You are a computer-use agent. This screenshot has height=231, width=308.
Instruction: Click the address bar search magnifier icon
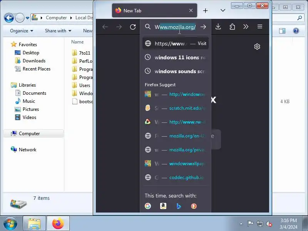pos(148,27)
